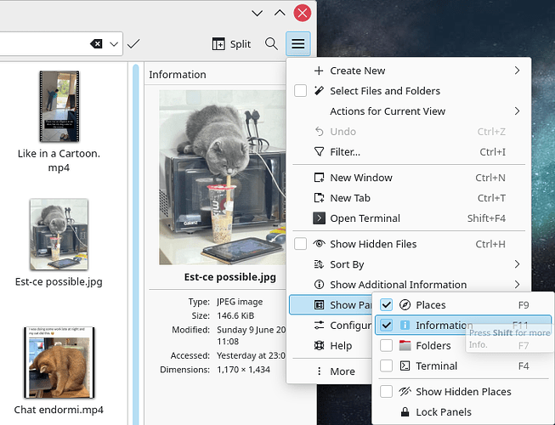Open the More menu item
This screenshot has height=425, width=555.
[x=343, y=371]
